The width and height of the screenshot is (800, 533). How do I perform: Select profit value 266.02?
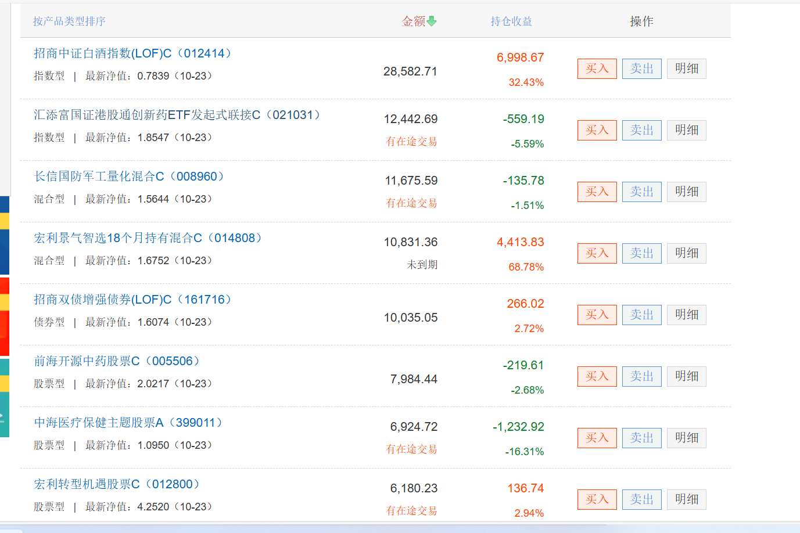(x=526, y=304)
